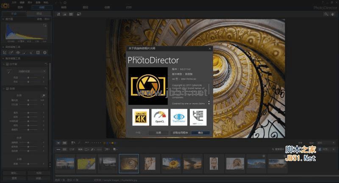
Task: Adjust the first slider in tone section
Action: point(28,100)
